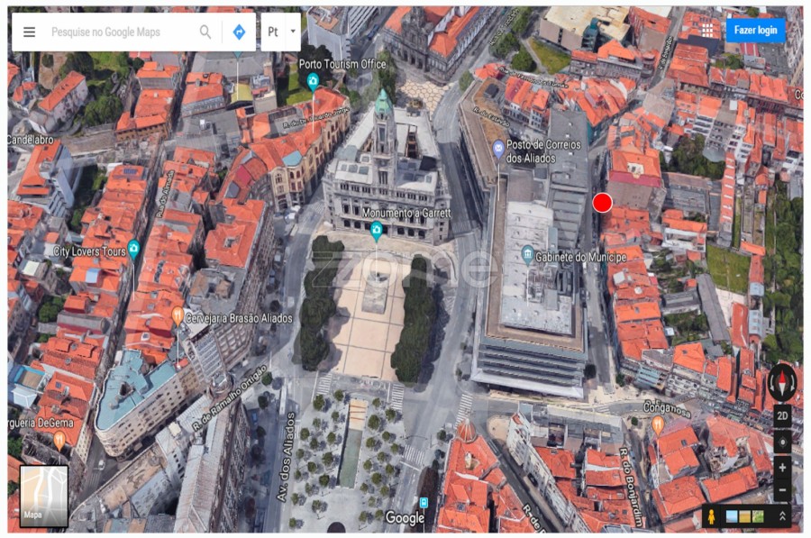This screenshot has width=811, height=538.
Task: Click the Gabinete do Munícipe marker
Action: point(527,253)
